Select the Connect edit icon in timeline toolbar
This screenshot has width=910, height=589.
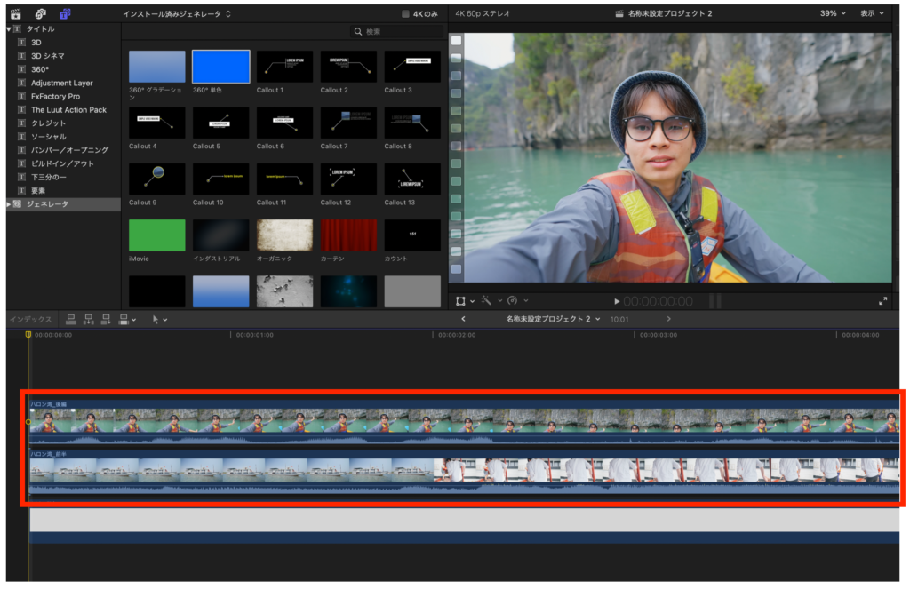click(72, 320)
